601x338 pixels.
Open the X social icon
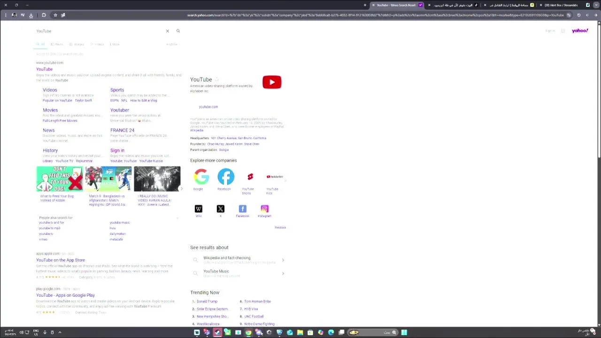click(x=221, y=209)
